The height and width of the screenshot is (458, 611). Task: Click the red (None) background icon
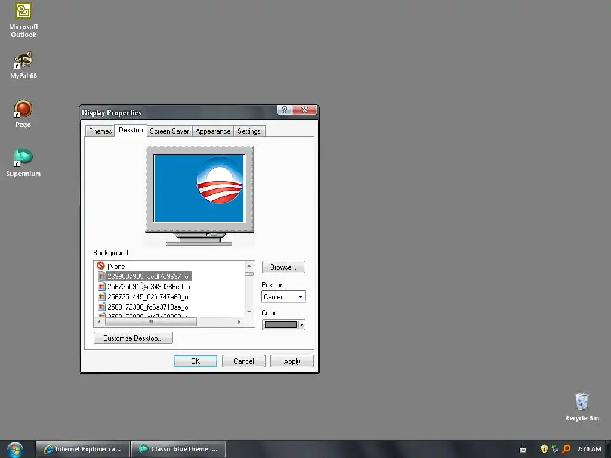click(x=100, y=265)
